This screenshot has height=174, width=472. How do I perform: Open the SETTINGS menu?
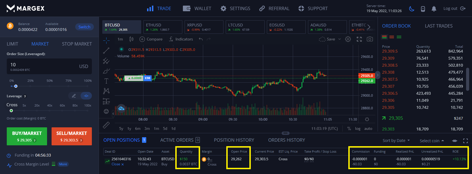pos(235,8)
